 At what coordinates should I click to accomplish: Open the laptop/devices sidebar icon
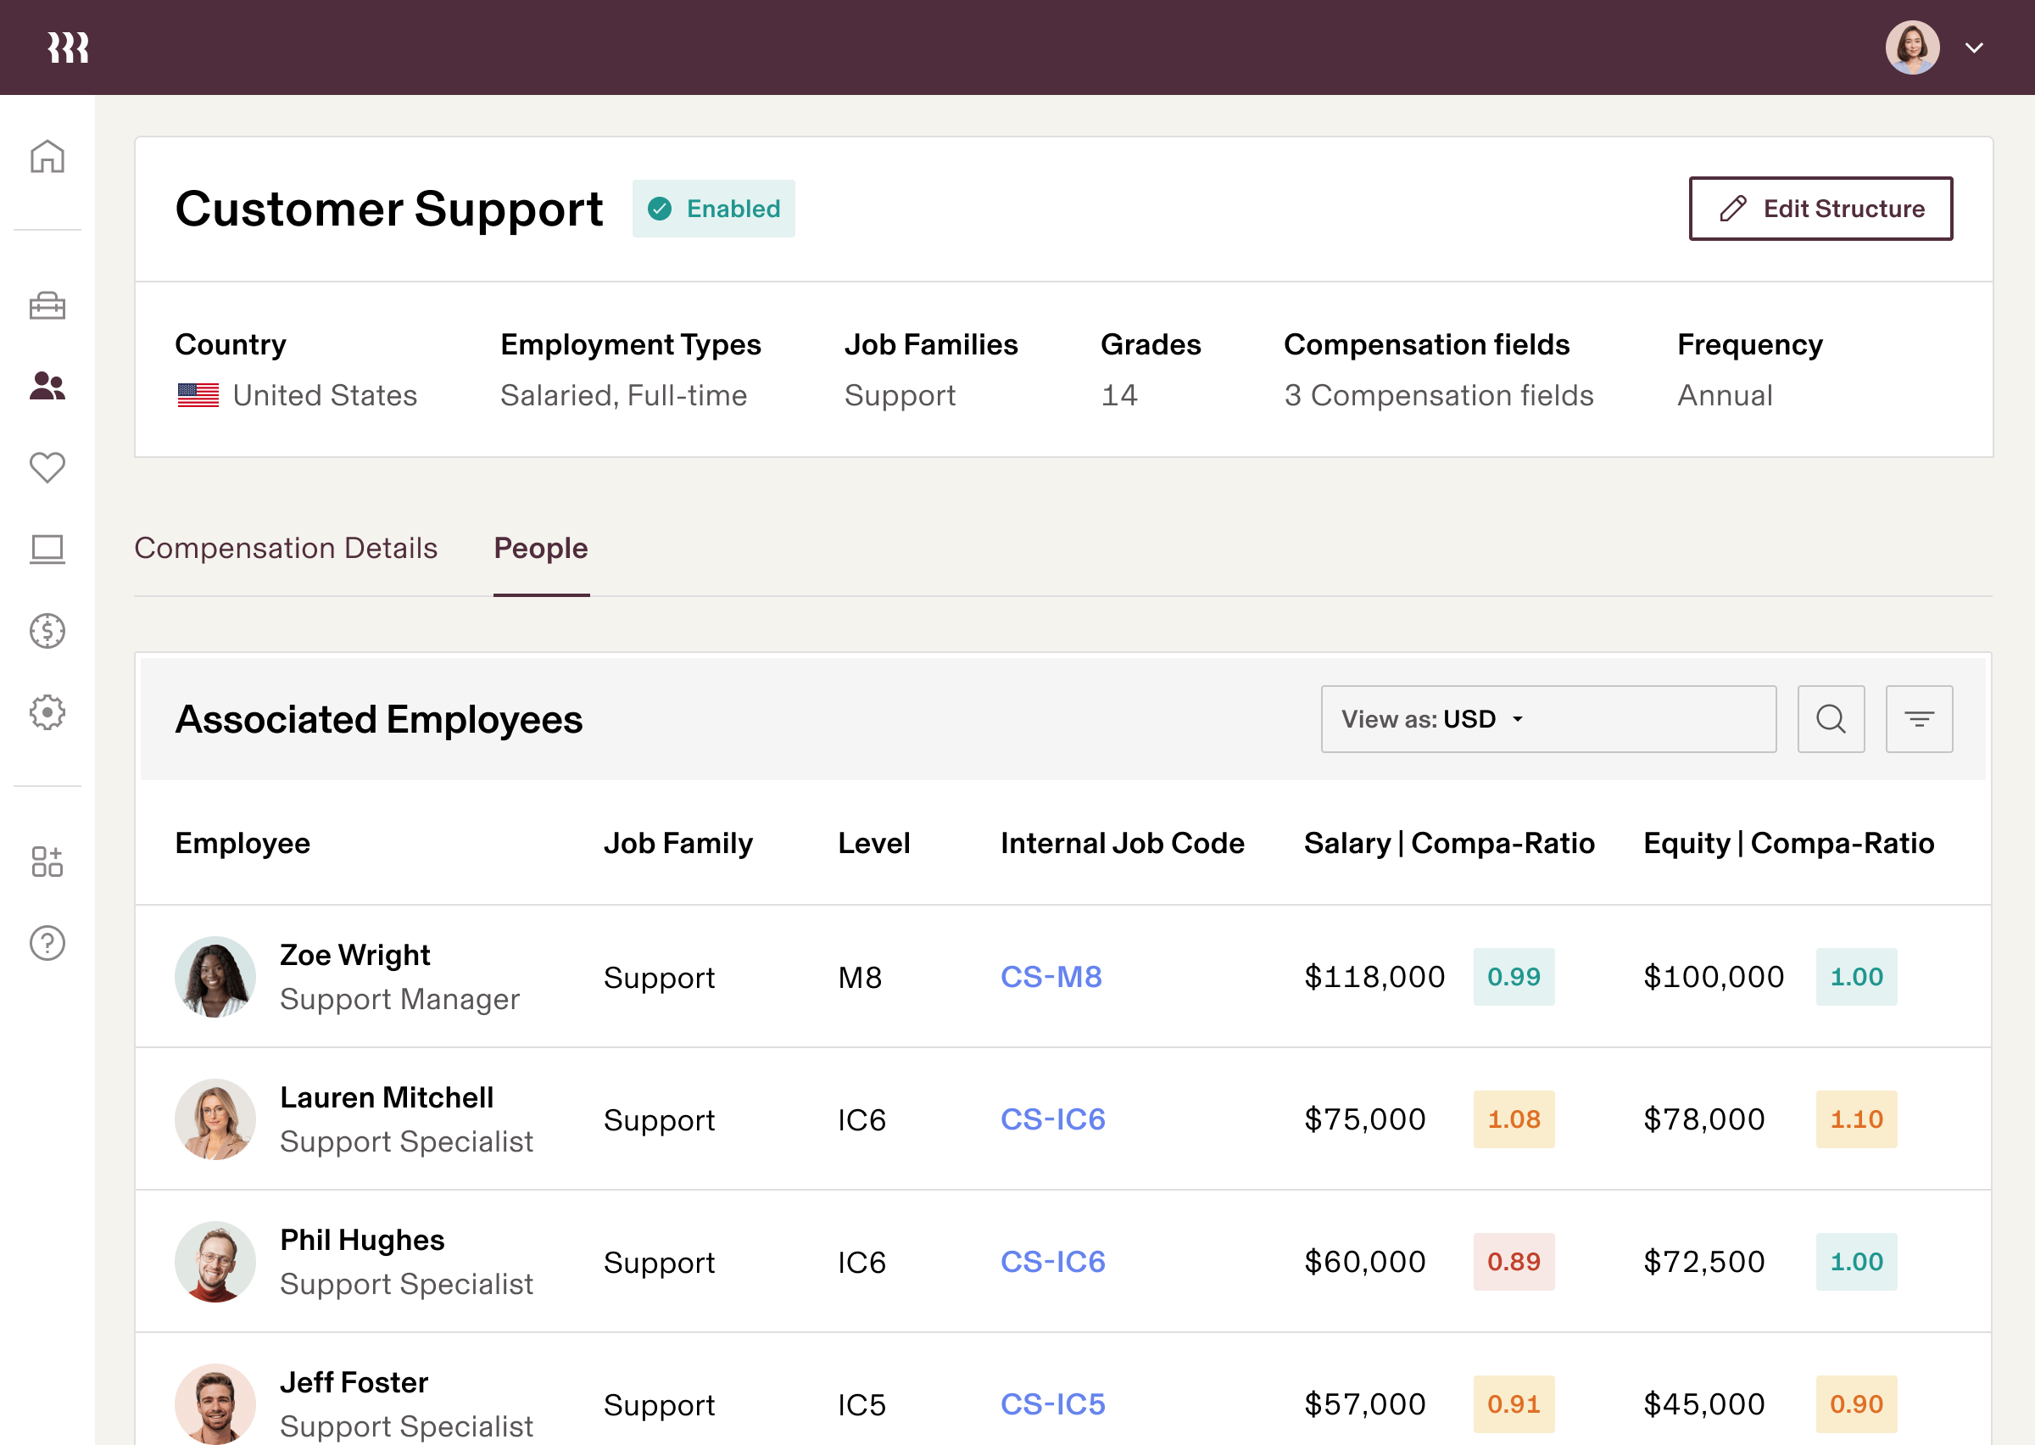pyautogui.click(x=47, y=550)
